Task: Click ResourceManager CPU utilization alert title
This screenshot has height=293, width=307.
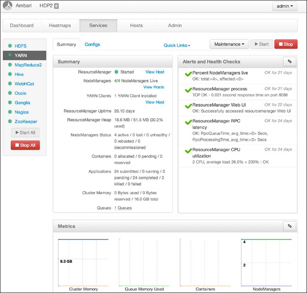Action: [x=216, y=152]
